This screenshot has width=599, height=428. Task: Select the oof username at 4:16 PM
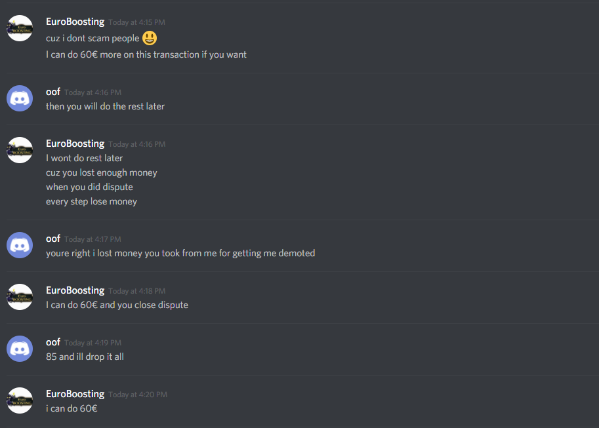pyautogui.click(x=53, y=92)
